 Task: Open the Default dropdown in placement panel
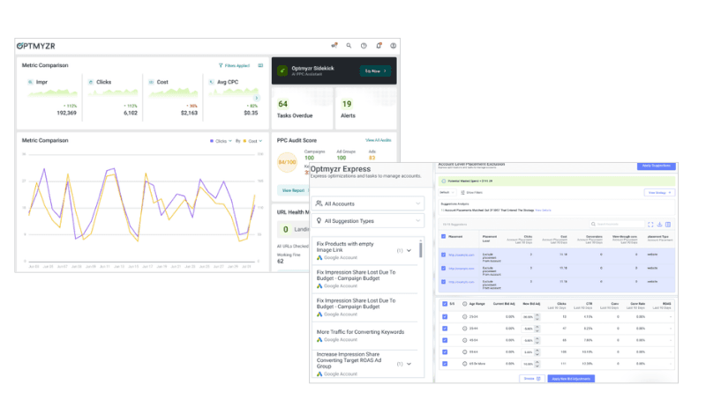click(447, 192)
